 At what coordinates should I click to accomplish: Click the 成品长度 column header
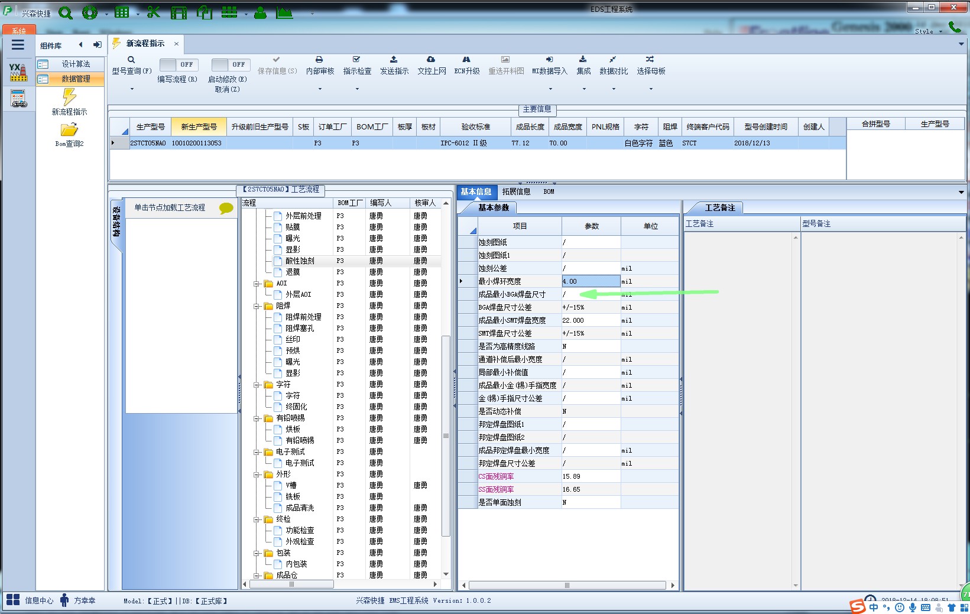(x=530, y=126)
